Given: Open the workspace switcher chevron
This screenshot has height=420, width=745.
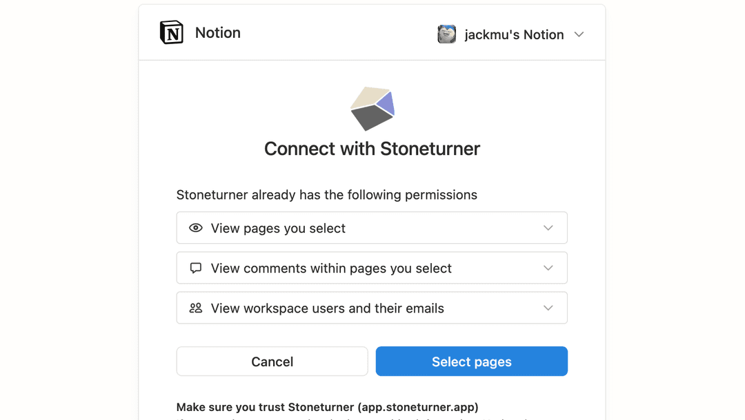Looking at the screenshot, I should coord(579,34).
